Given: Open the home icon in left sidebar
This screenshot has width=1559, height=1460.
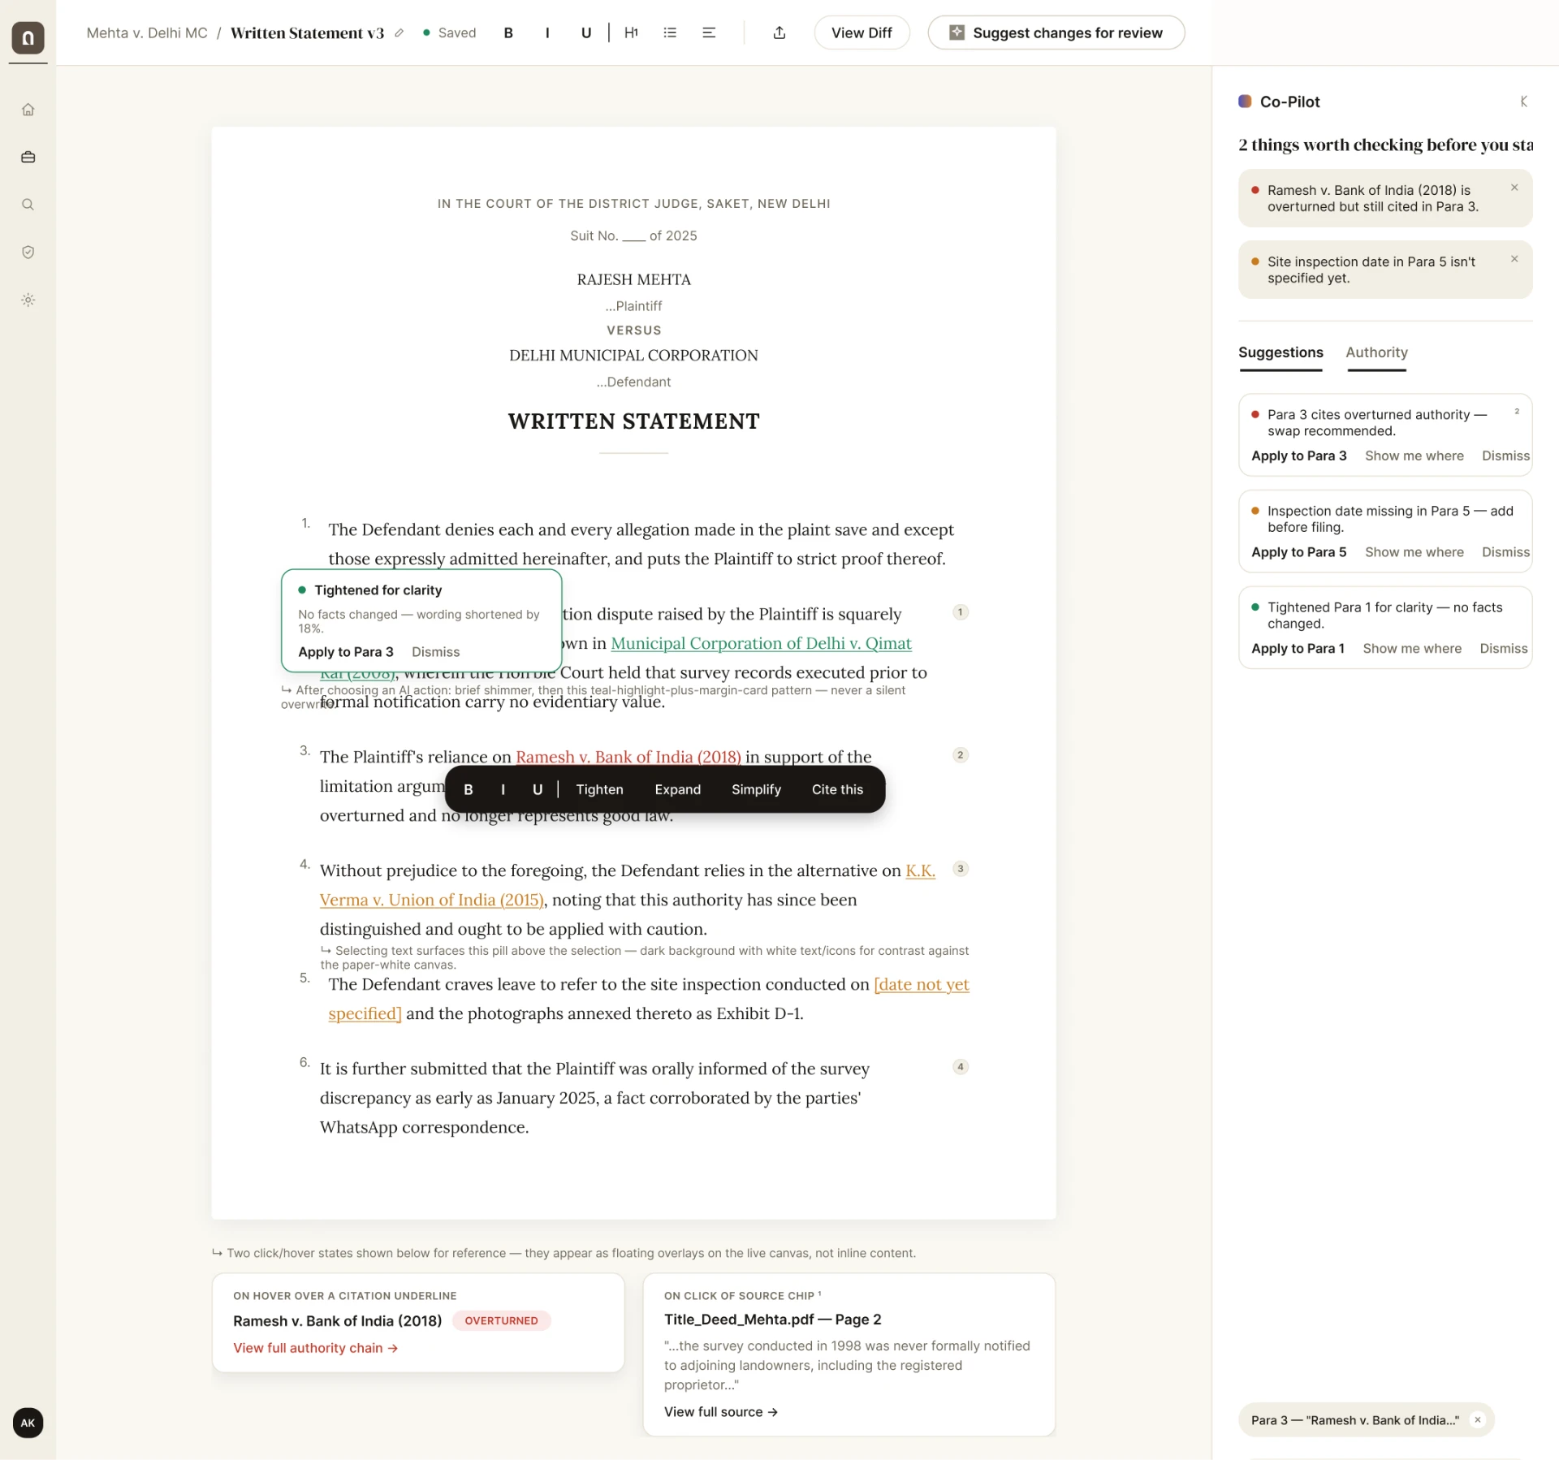Looking at the screenshot, I should coord(28,110).
